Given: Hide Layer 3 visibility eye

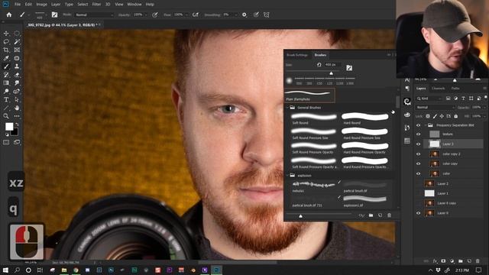Looking at the screenshot, I should point(419,144).
